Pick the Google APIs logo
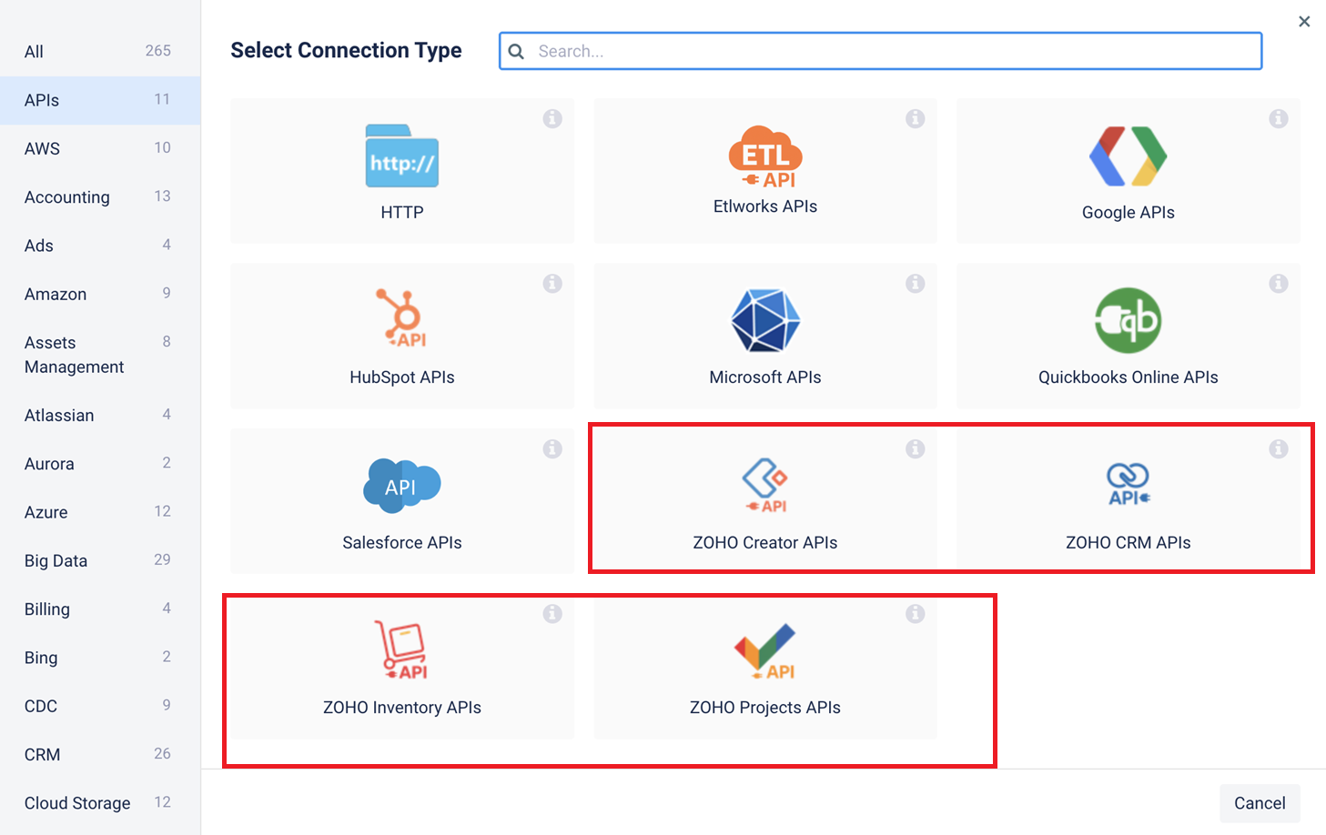This screenshot has width=1326, height=835. coord(1129,156)
